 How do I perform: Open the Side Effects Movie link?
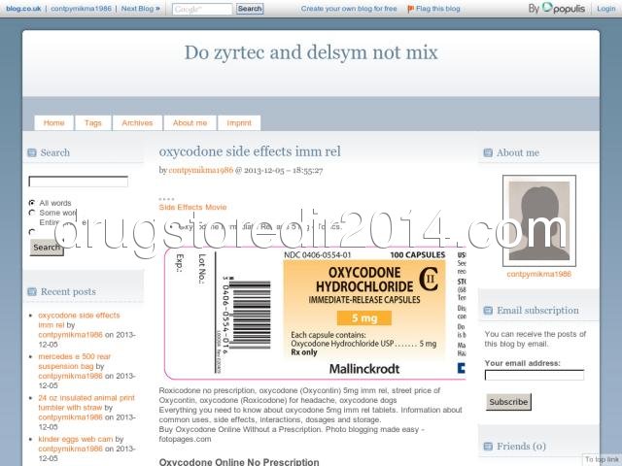192,207
